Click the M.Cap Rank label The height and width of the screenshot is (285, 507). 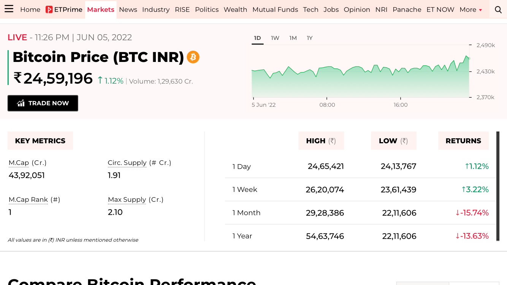29,199
